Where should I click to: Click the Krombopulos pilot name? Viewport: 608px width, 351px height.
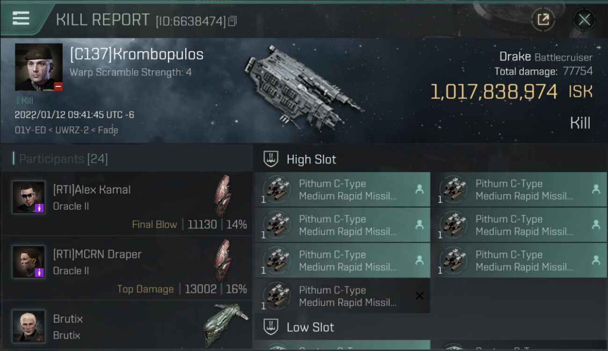(137, 55)
